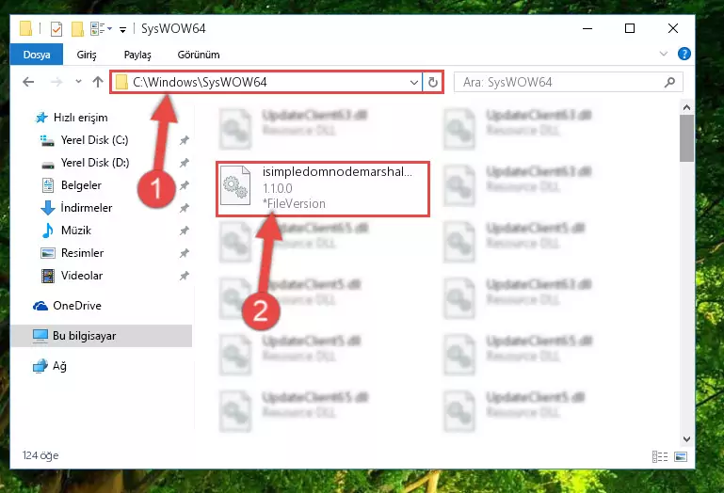Go back with the left arrow button
This screenshot has width=724, height=493.
pos(28,82)
